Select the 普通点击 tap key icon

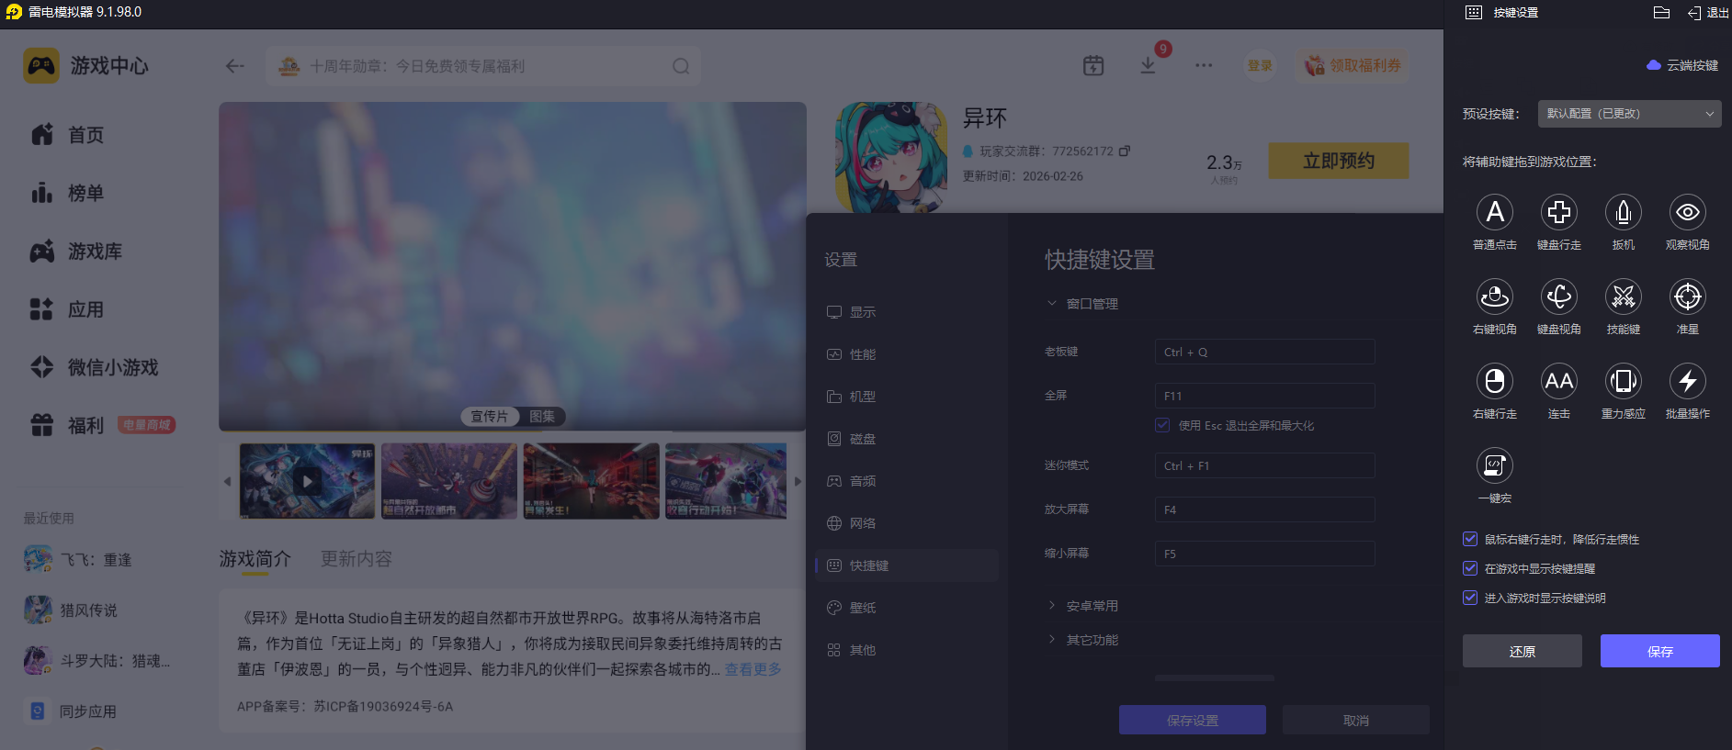1495,212
